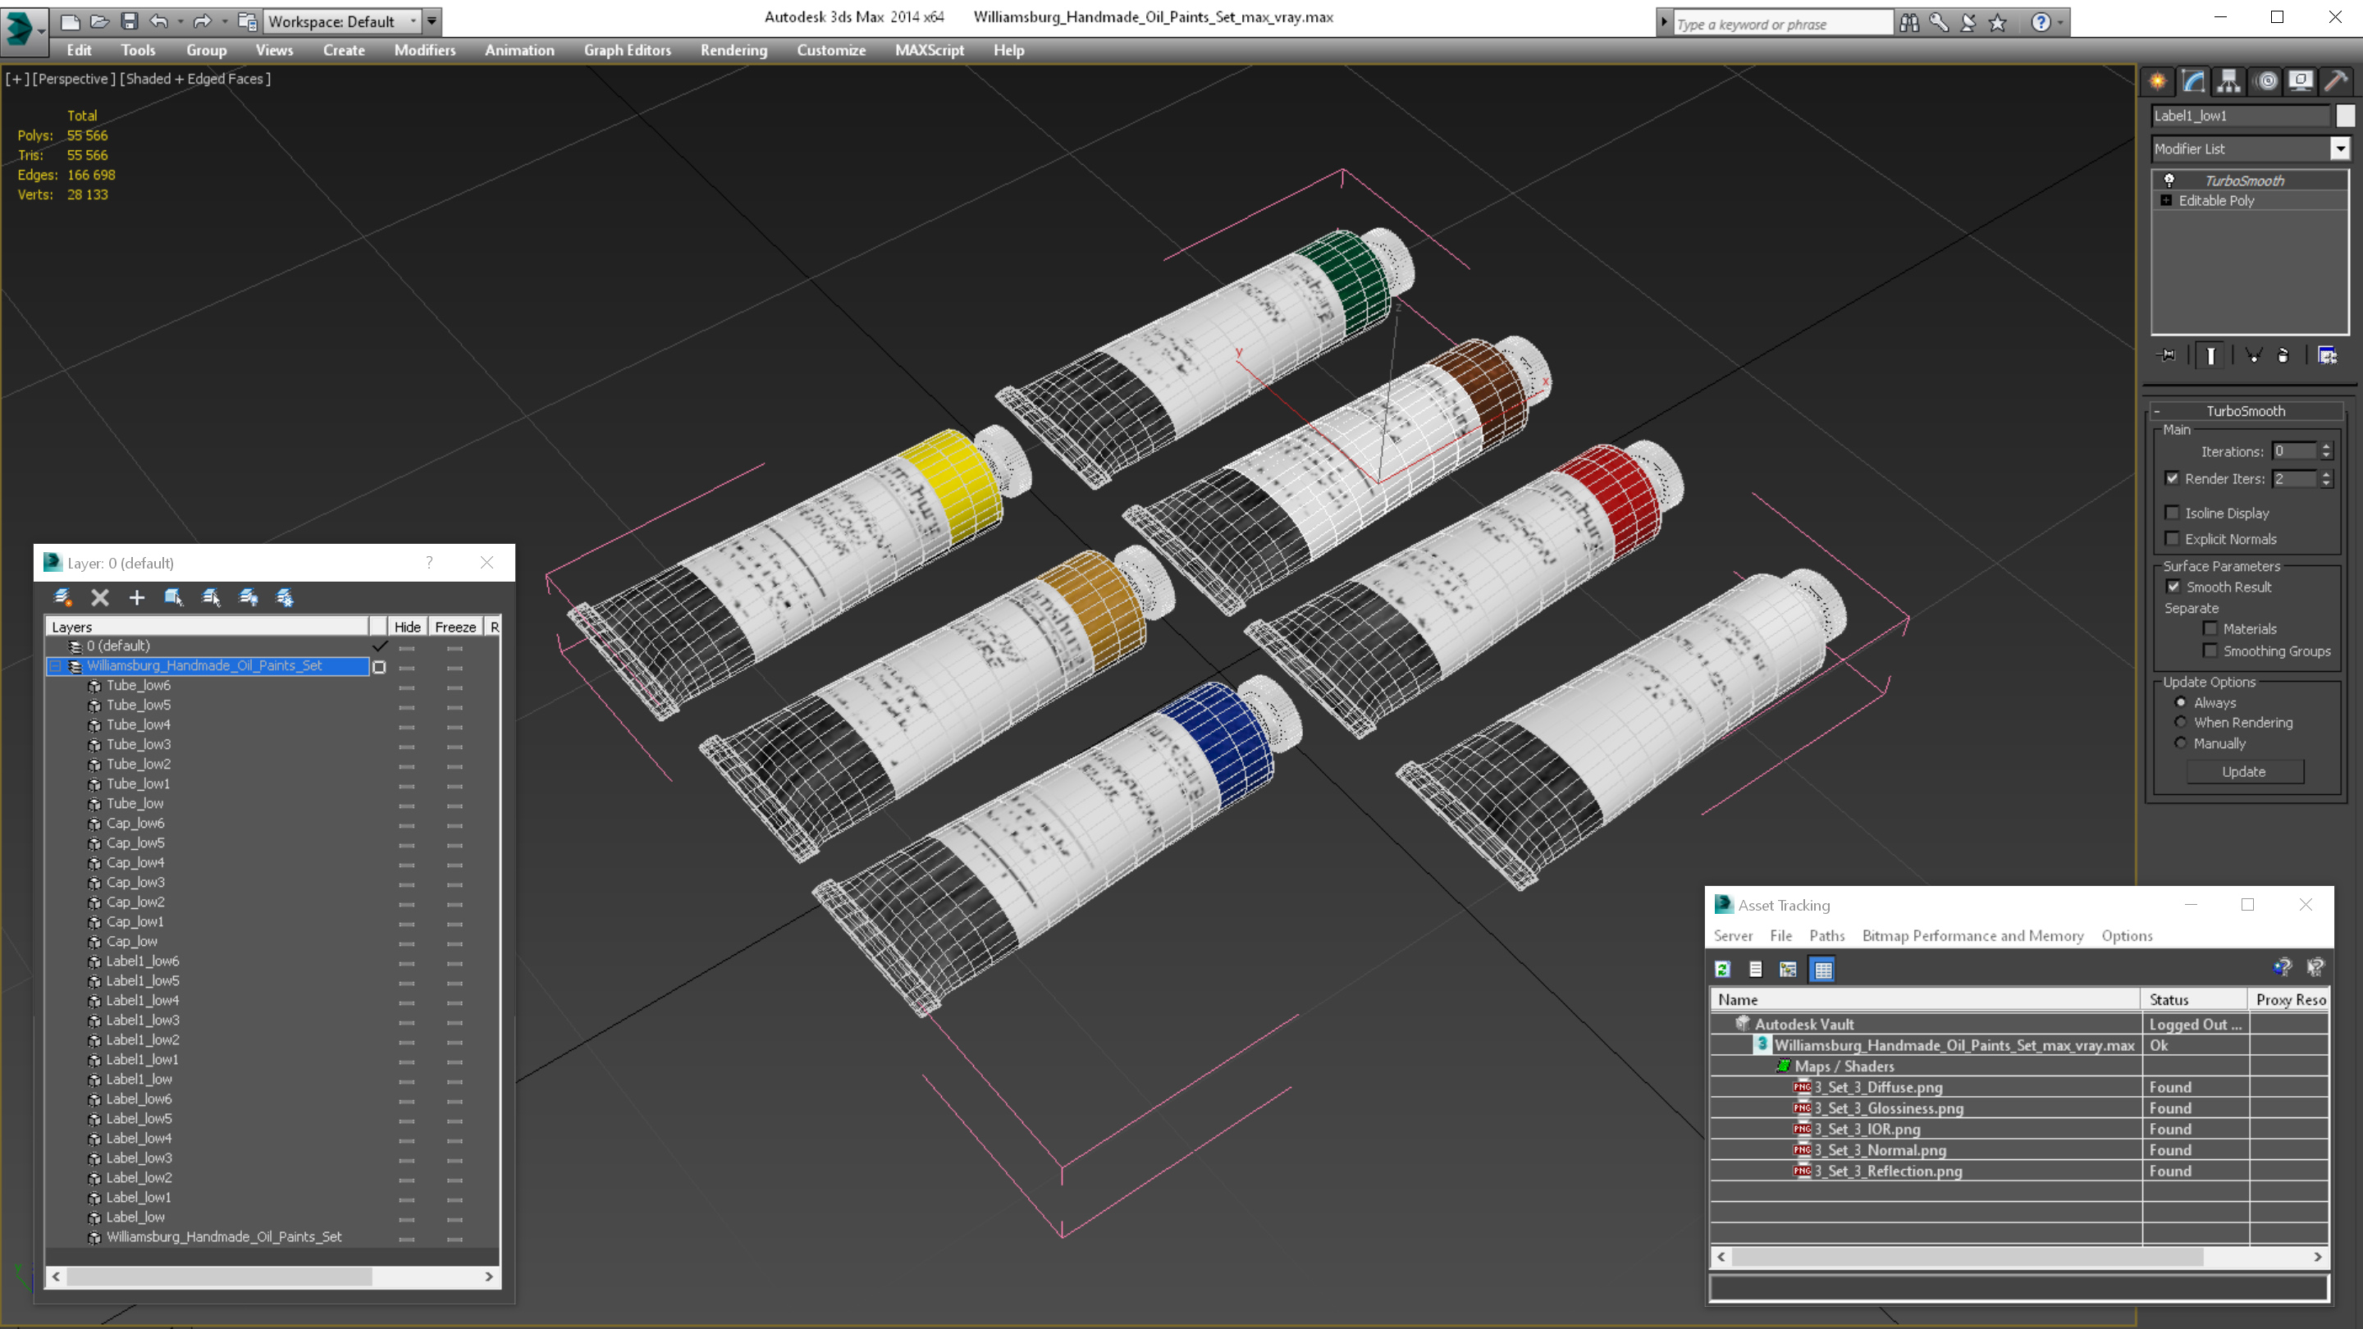This screenshot has height=1329, width=2363.
Task: Select Always update option
Action: (2182, 701)
